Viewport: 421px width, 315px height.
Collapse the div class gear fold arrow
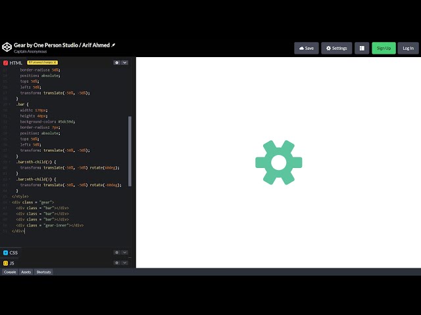10,202
